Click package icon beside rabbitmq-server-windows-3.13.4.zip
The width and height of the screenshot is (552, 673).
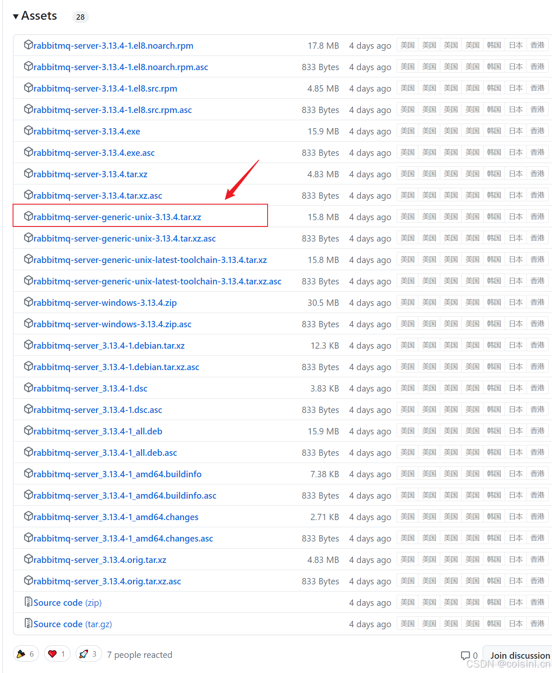point(28,302)
